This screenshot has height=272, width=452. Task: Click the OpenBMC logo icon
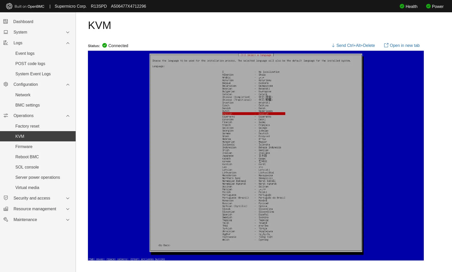(9, 6)
